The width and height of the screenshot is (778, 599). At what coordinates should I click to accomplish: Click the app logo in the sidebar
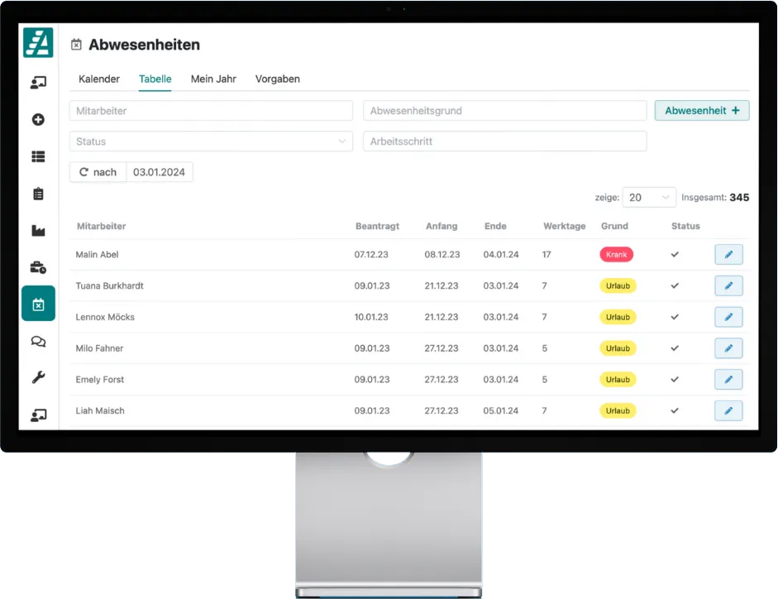38,42
